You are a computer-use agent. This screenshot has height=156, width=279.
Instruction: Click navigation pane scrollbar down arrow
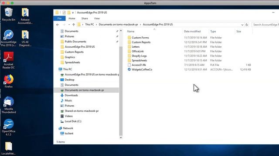pos(121,137)
